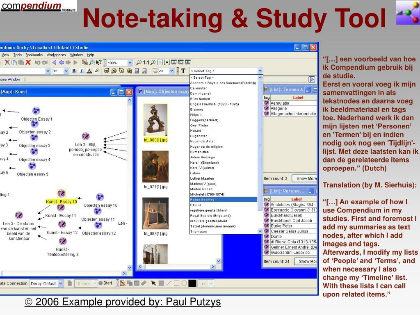Click the 1:1 actual size zoom icon
This screenshot has width=420, height=315.
coord(146,62)
